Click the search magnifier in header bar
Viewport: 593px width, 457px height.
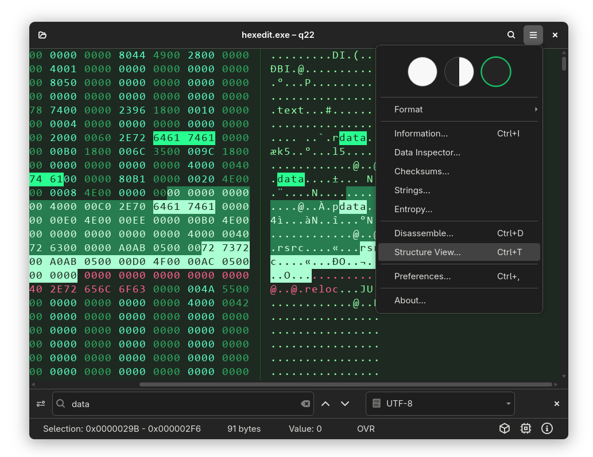pyautogui.click(x=511, y=35)
